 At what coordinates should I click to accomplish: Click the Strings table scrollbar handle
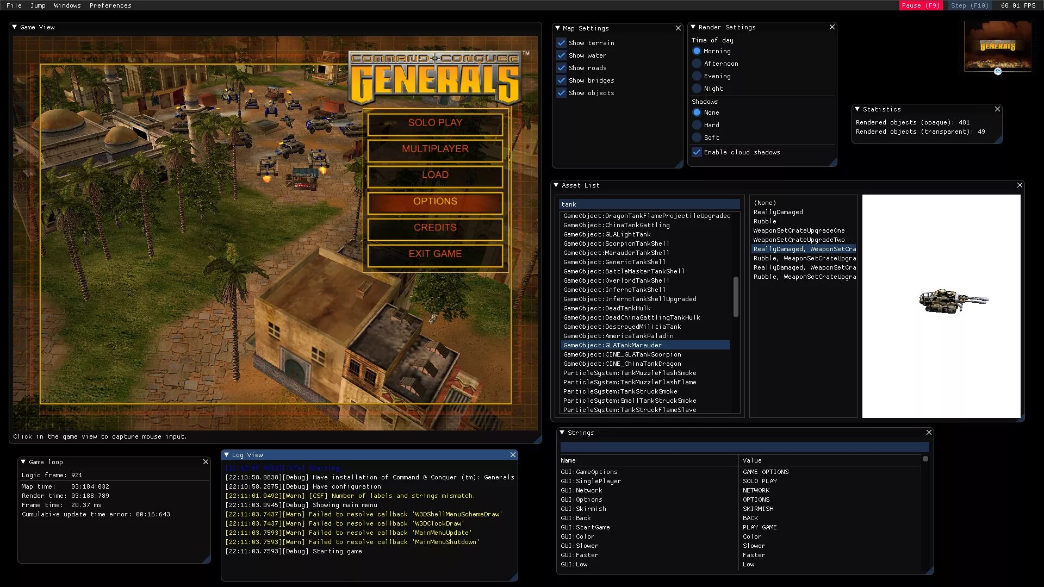point(925,459)
